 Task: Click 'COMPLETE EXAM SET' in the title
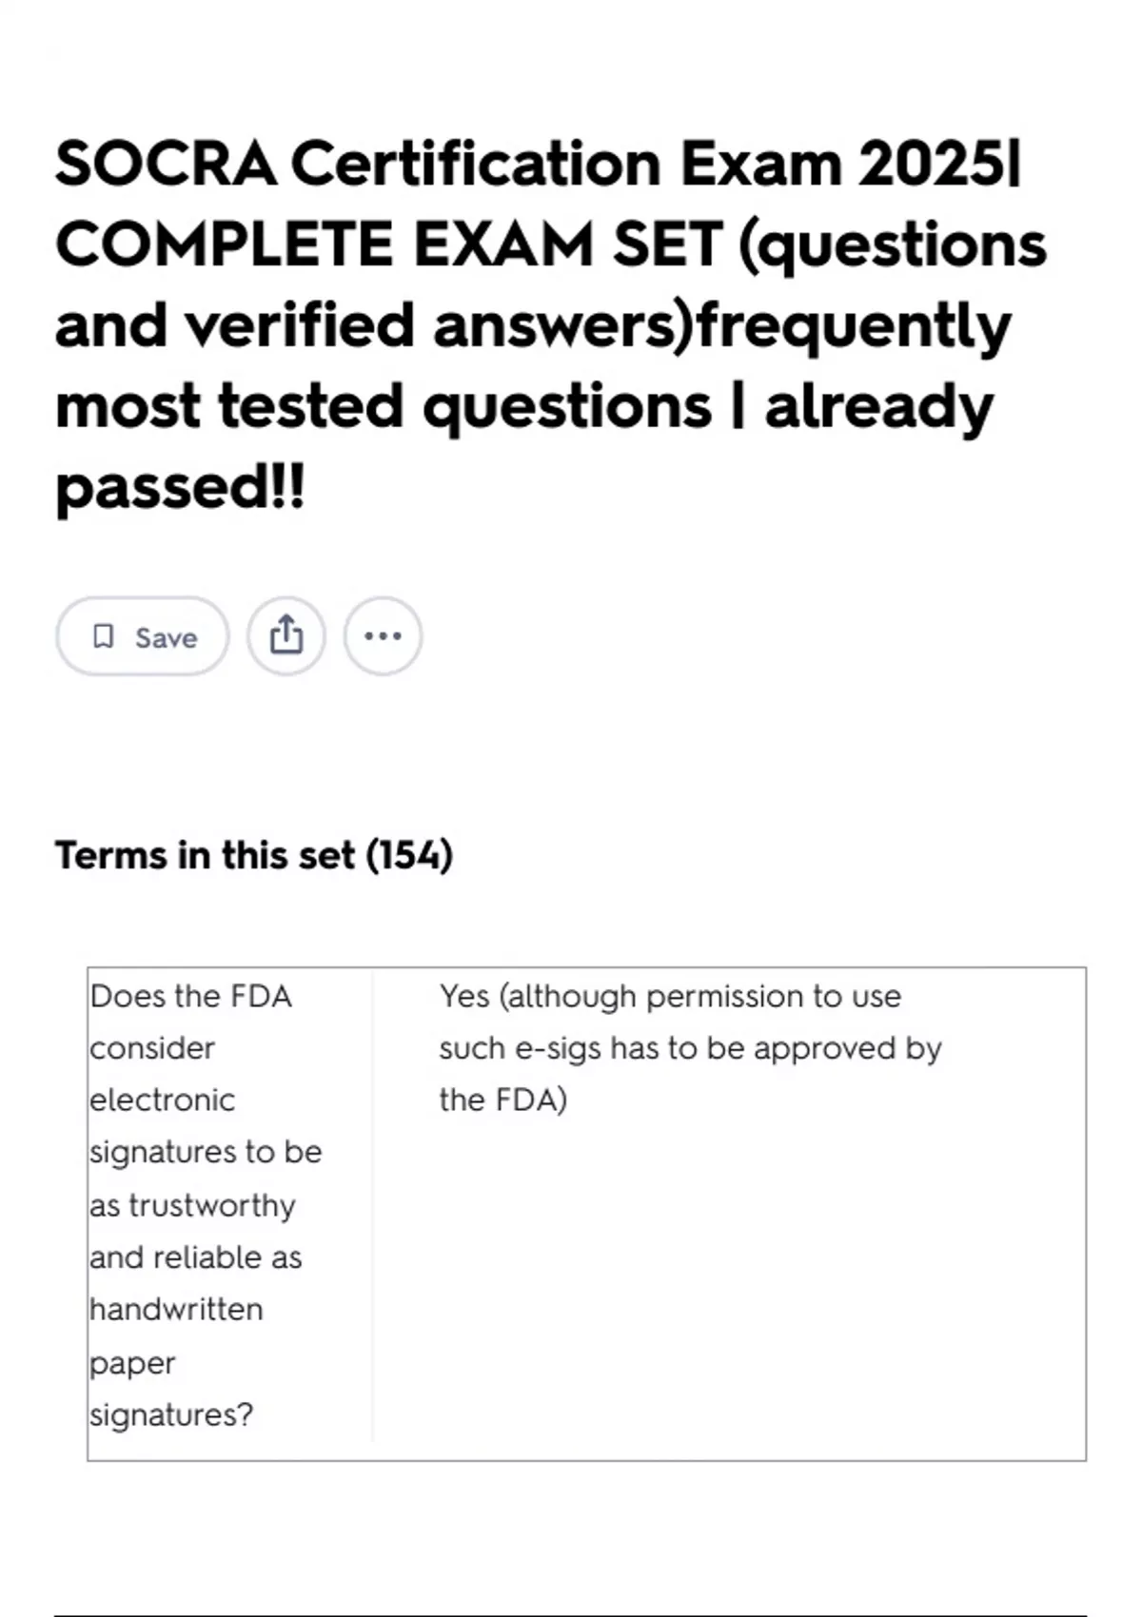[x=389, y=244]
